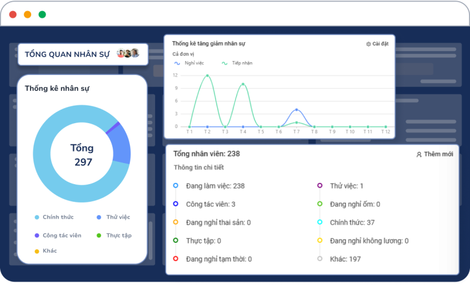This screenshot has width=470, height=285.
Task: Click the Nghỉ việc line legend icon
Action: (x=177, y=63)
